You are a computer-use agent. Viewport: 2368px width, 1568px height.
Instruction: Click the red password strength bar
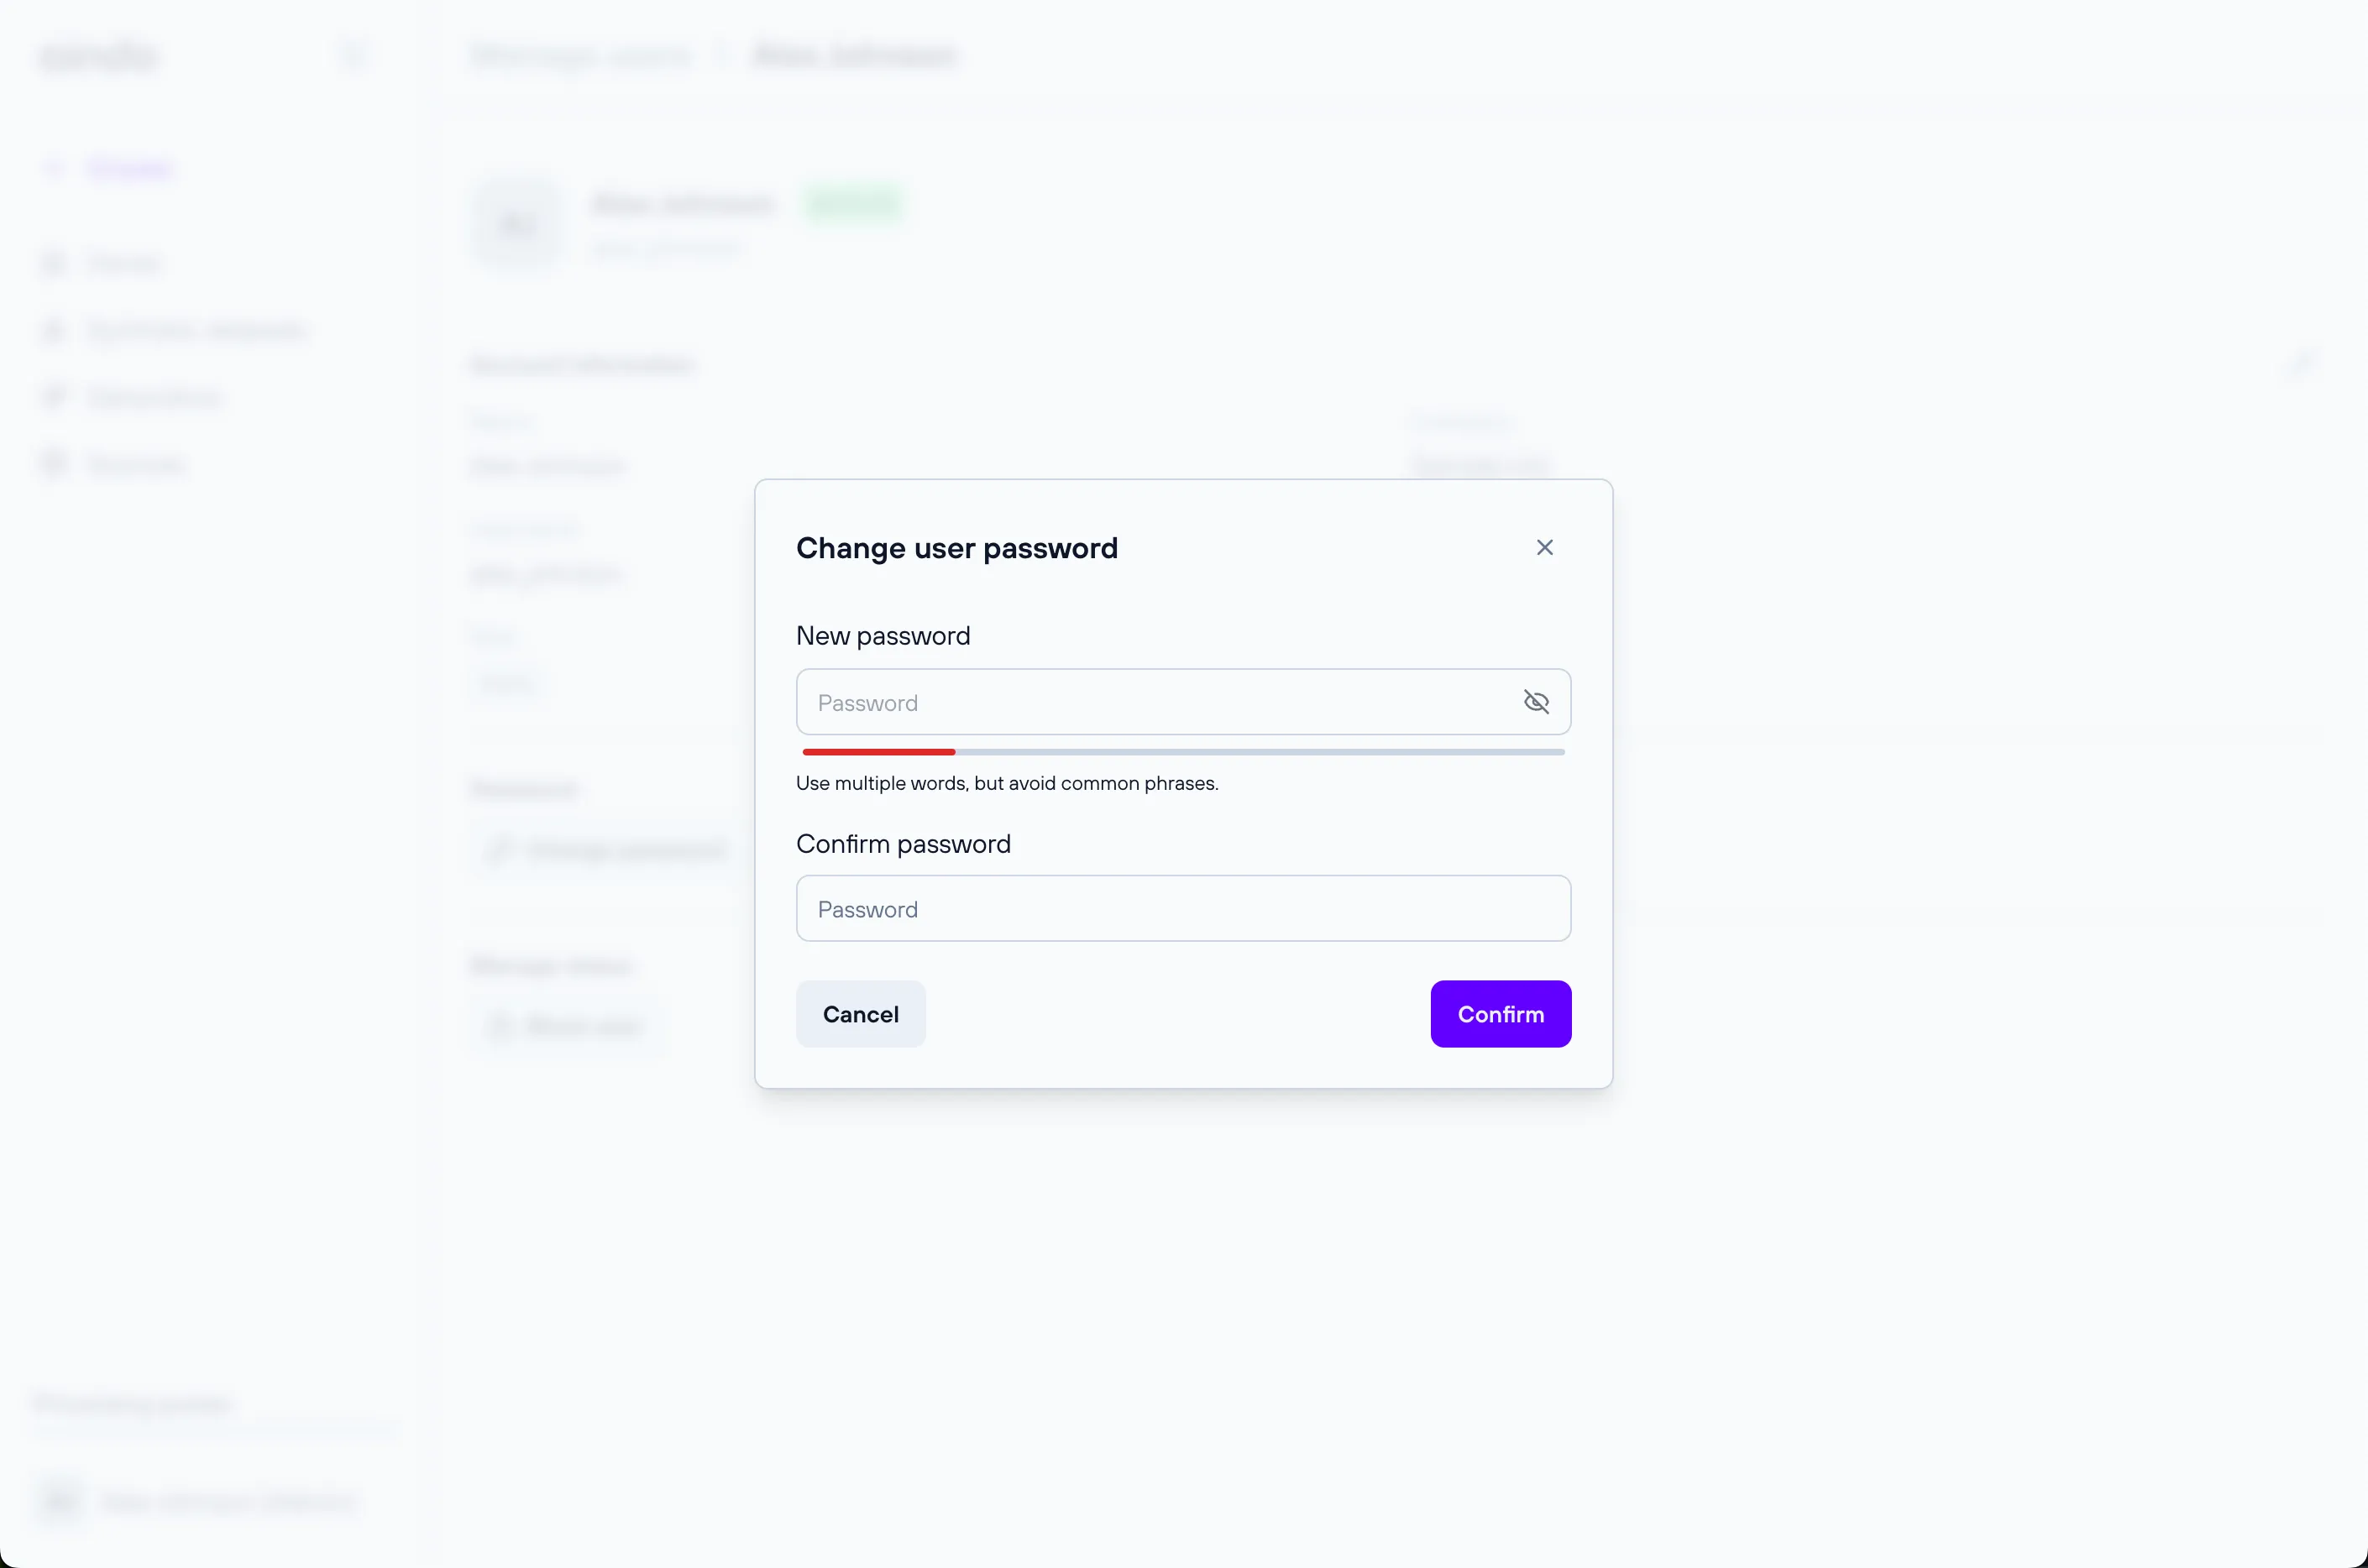click(878, 752)
